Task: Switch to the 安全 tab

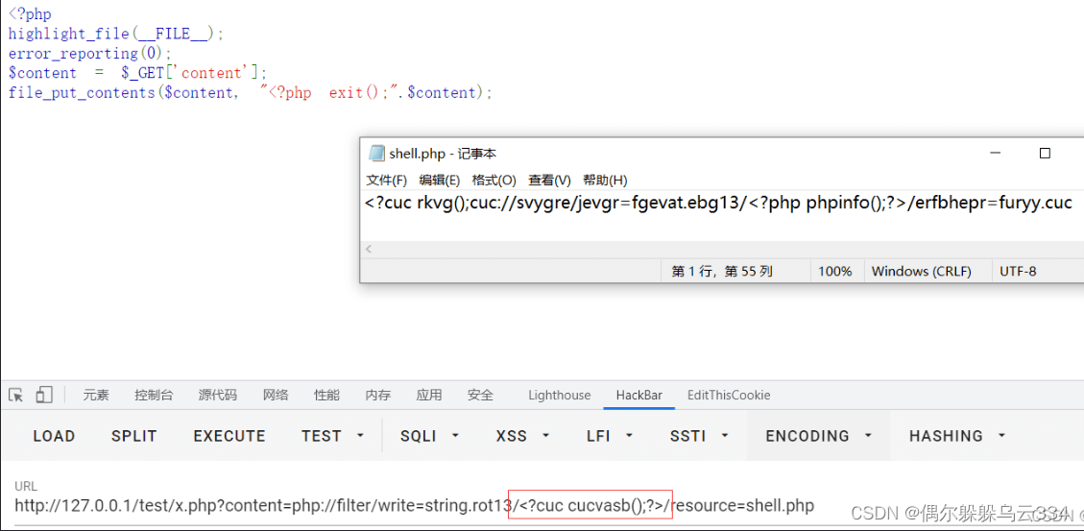Action: [x=480, y=396]
